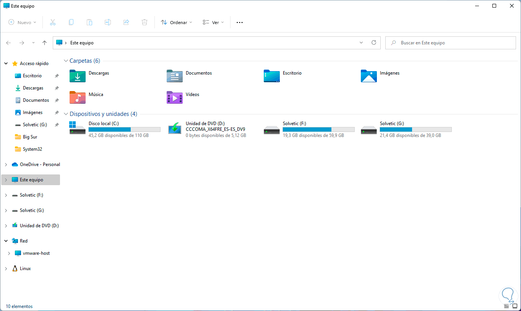Select Disco local (C:) drive icon

pos(78,128)
